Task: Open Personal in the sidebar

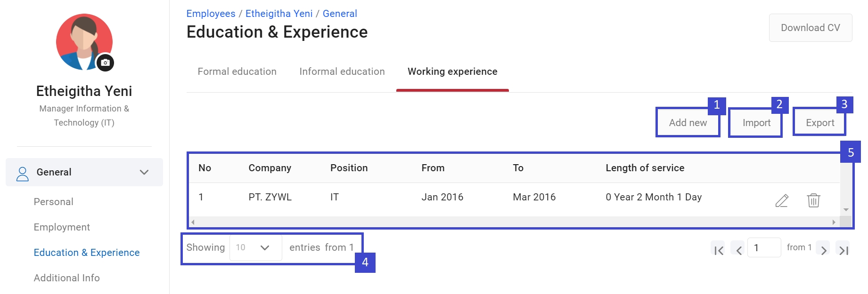Action: pos(54,202)
